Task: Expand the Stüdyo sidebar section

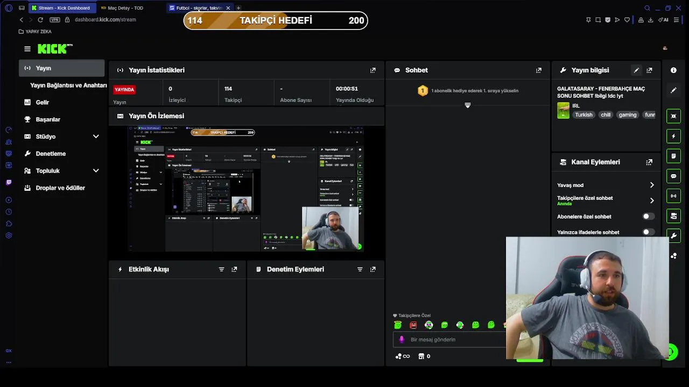Action: (96, 137)
